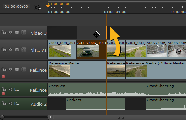The height and width of the screenshot is (120, 186).
Task: Open the L channel dropdown on Ref...nce audio
Action: tap(17, 89)
